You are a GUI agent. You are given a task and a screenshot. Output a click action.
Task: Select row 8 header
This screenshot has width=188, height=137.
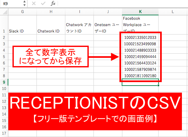(x=4, y=76)
